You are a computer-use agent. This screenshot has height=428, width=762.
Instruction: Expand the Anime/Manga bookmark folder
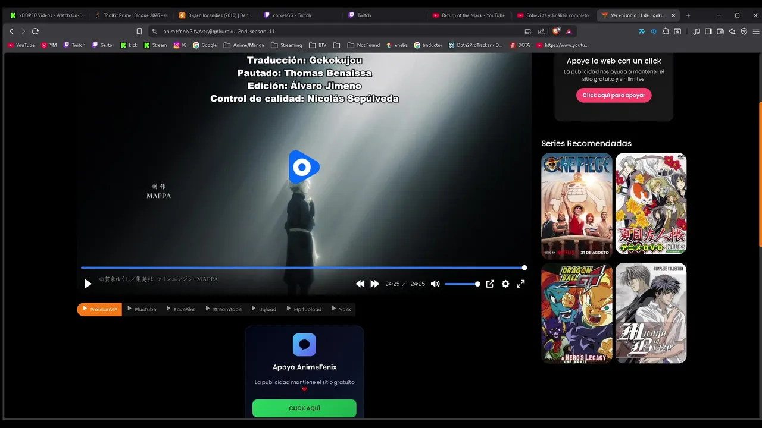click(244, 45)
